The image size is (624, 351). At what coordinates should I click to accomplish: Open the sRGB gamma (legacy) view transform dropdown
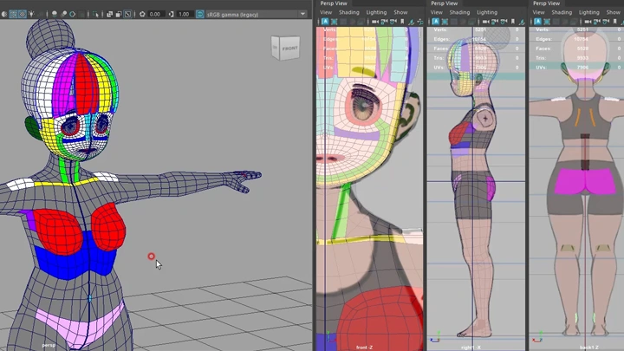257,15
